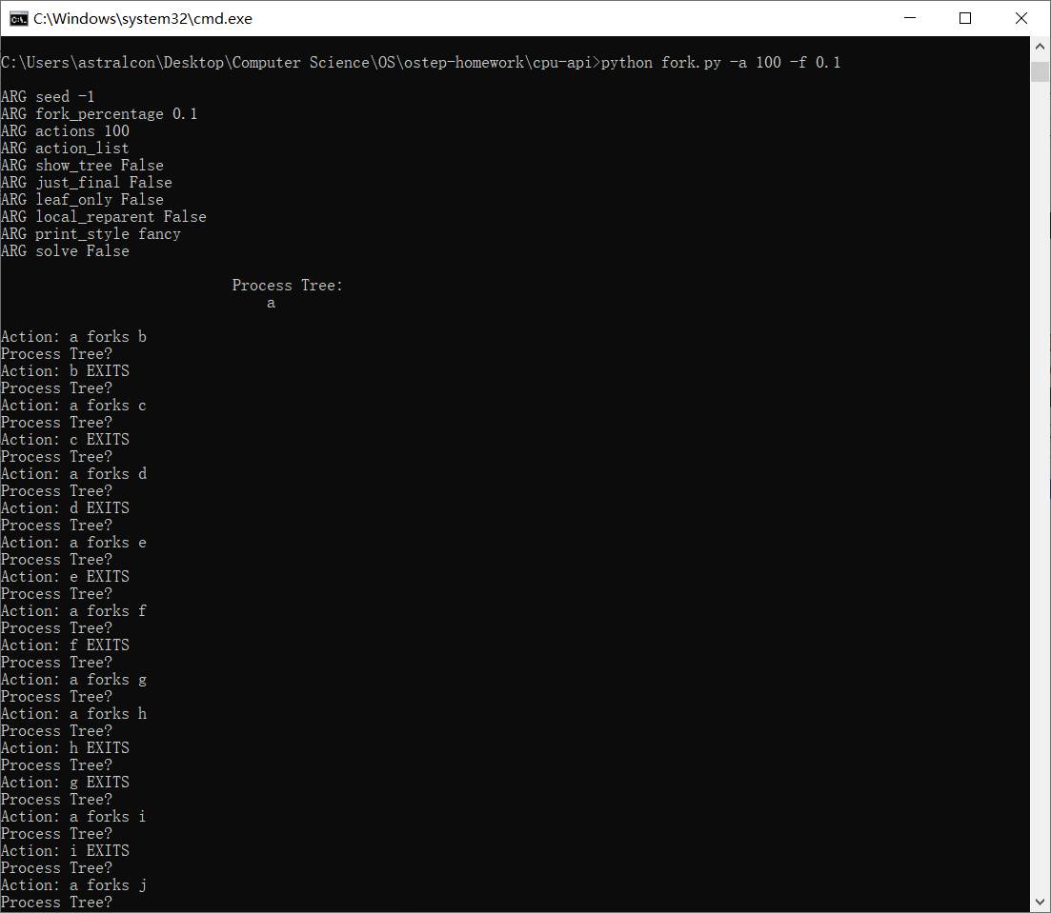Click the line 'ARG seed -1'
The width and height of the screenshot is (1051, 913).
coord(48,96)
